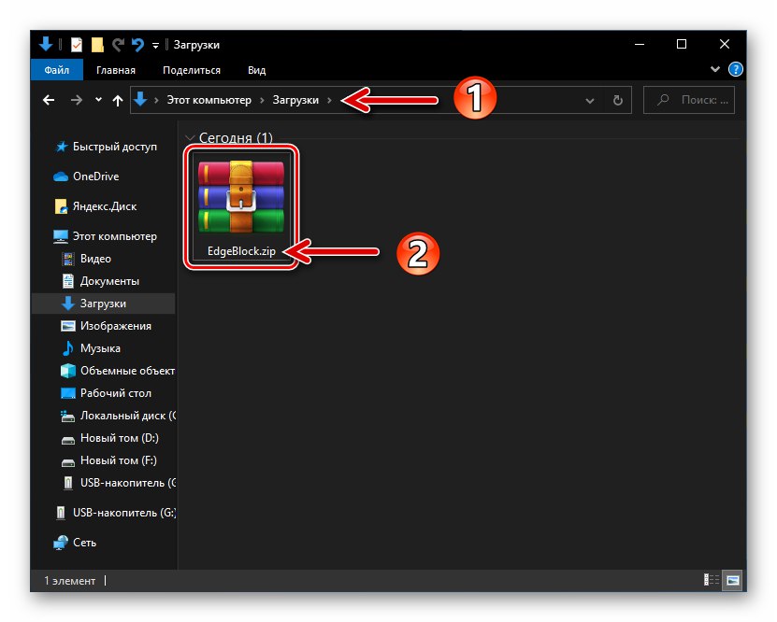
Task: Open the recent locations dropdown arrow
Action: pos(98,100)
